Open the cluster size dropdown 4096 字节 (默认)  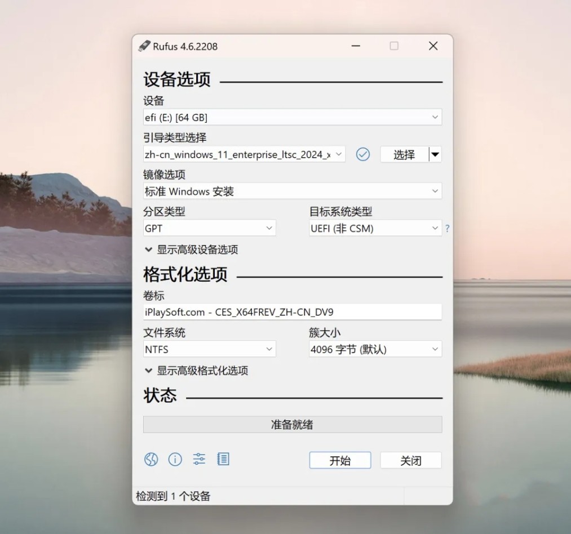(x=375, y=349)
